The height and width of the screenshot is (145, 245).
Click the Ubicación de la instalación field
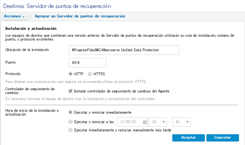click(x=124, y=50)
